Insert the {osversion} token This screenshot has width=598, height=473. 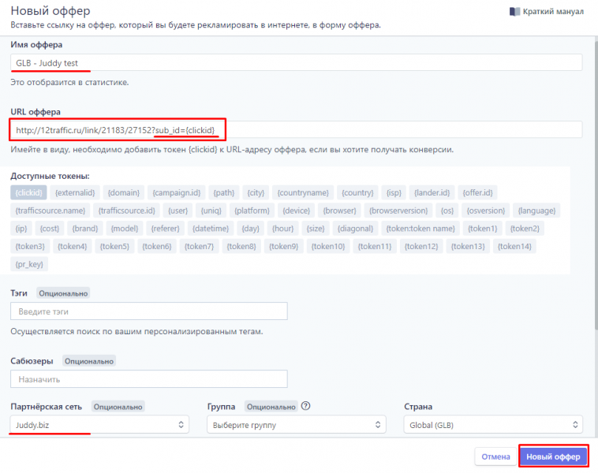point(486,210)
